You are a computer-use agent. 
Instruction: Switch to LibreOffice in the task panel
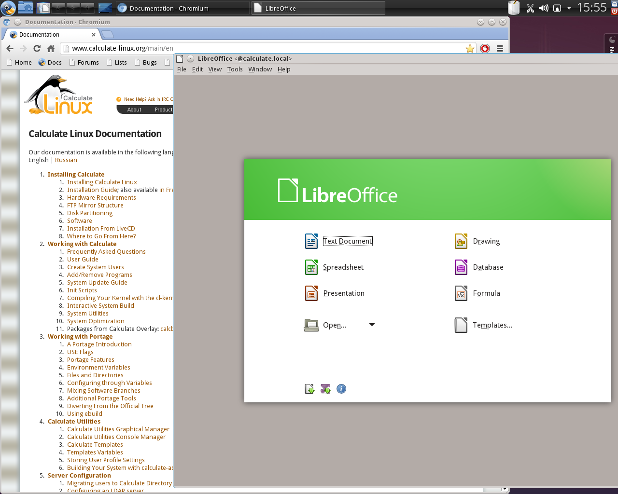(318, 8)
